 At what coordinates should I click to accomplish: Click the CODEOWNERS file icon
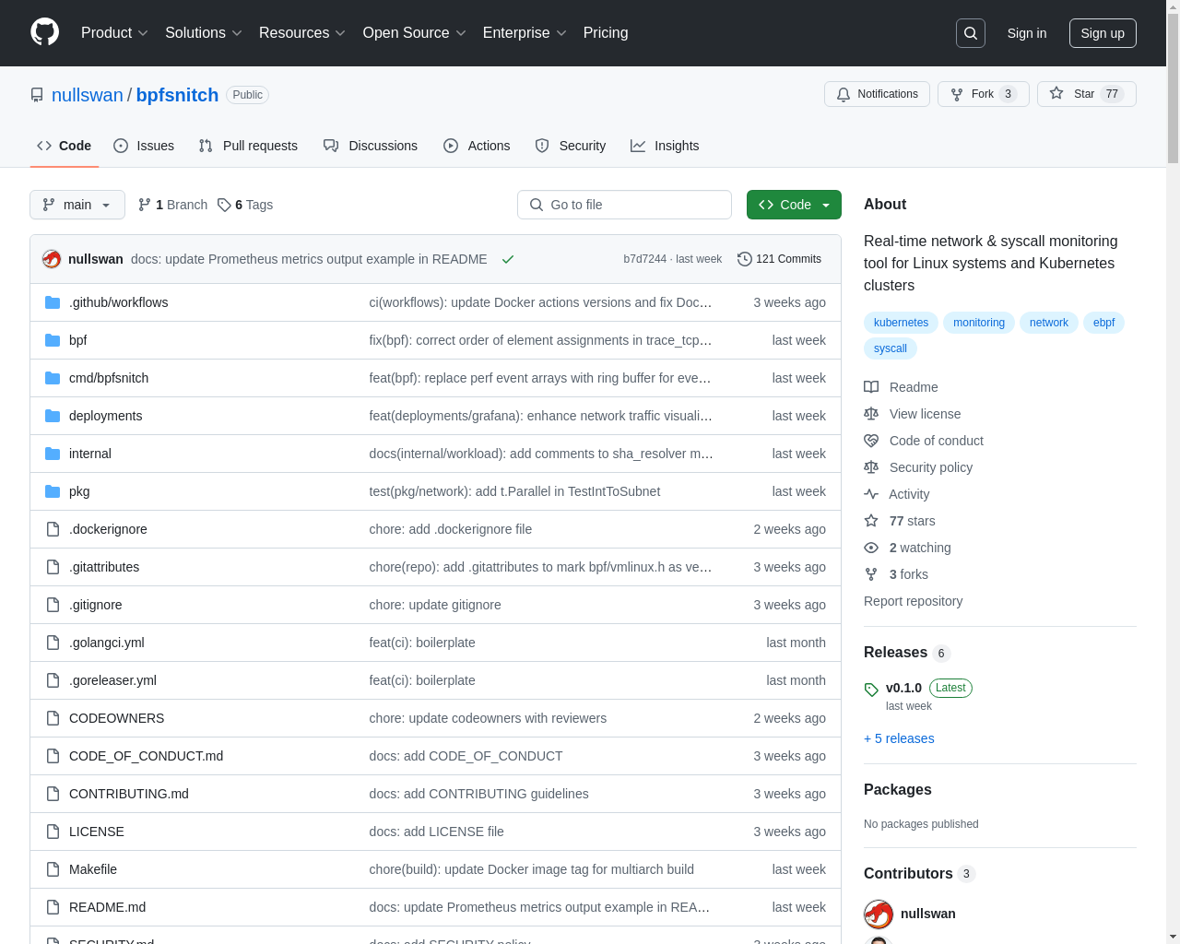(x=53, y=718)
